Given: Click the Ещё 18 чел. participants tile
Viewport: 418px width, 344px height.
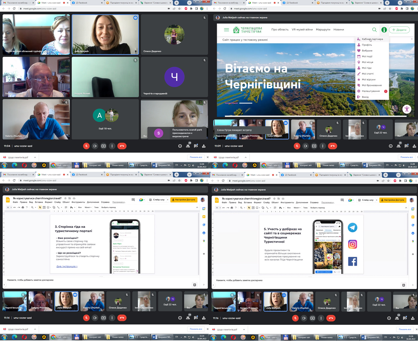Looking at the screenshot, I should click(x=105, y=119).
